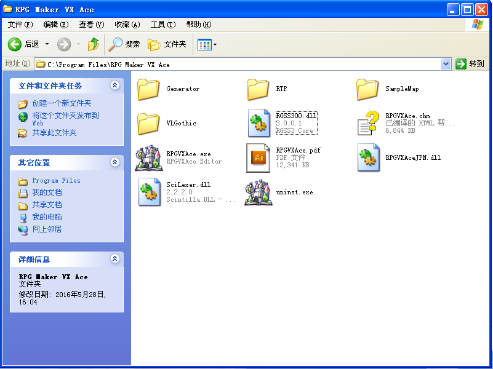Viewport: 493px width, 369px height.
Task: Select the RPGVXAce.exe castle icon
Action: pyautogui.click(x=149, y=157)
